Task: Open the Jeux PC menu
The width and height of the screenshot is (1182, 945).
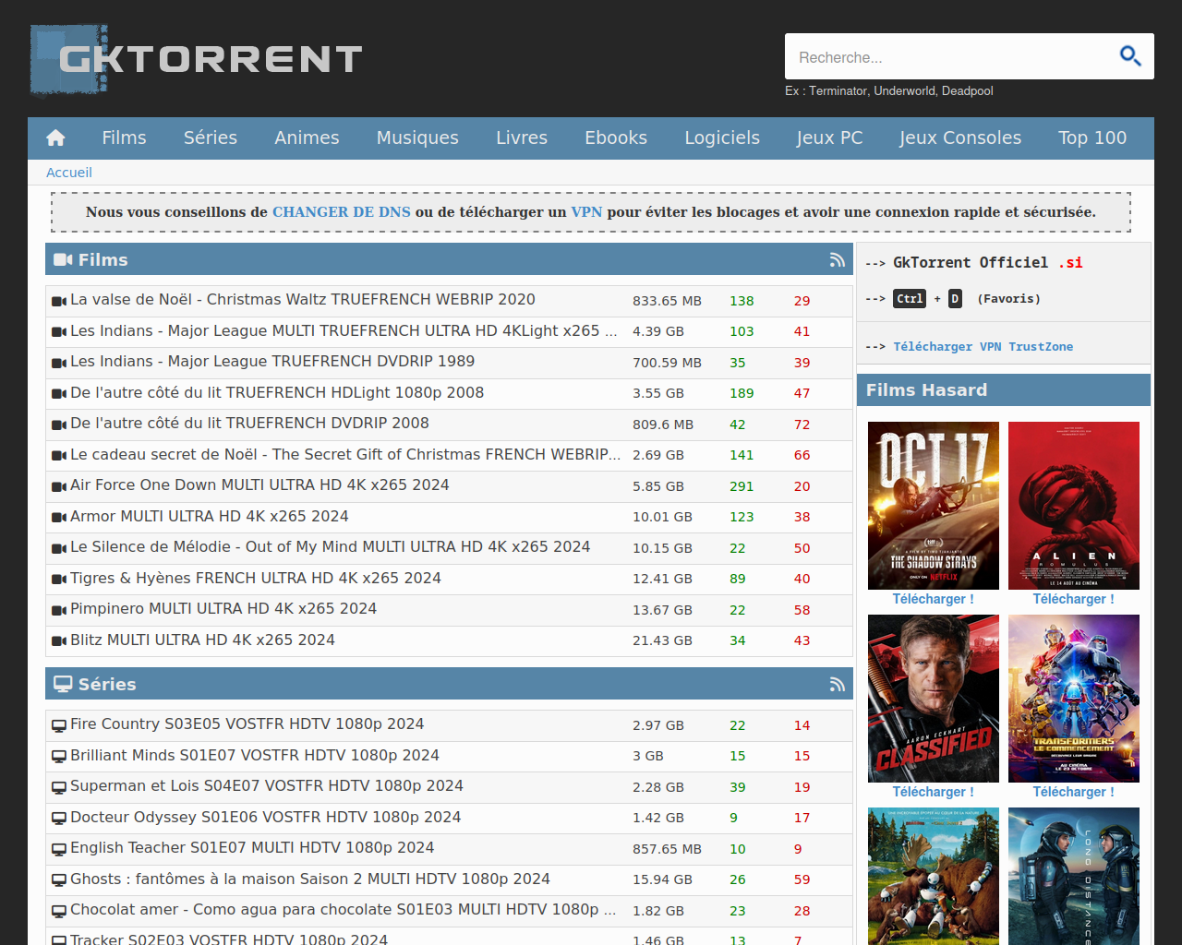Action: [x=829, y=138]
